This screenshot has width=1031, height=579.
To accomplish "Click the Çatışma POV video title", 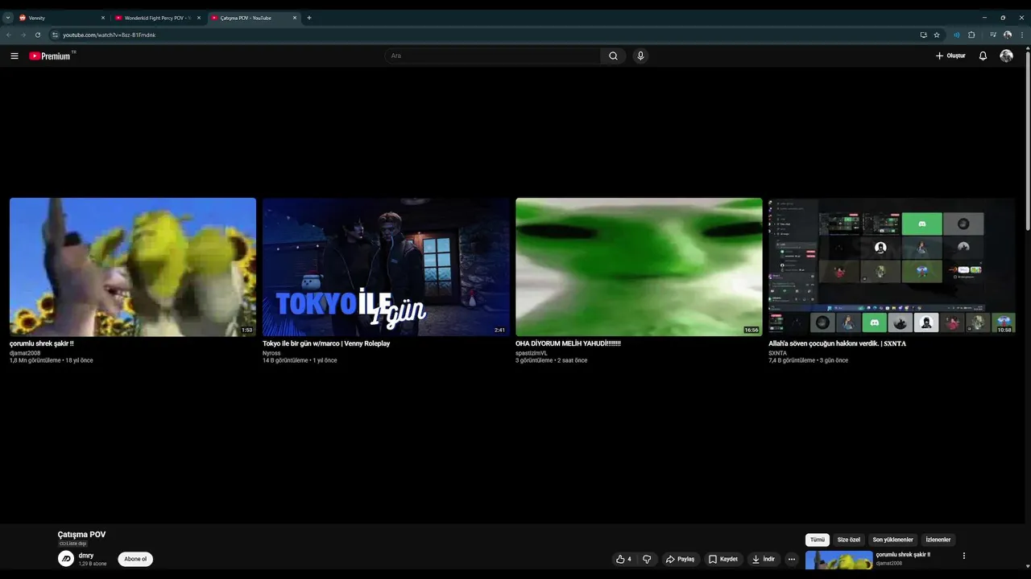I will [x=81, y=534].
